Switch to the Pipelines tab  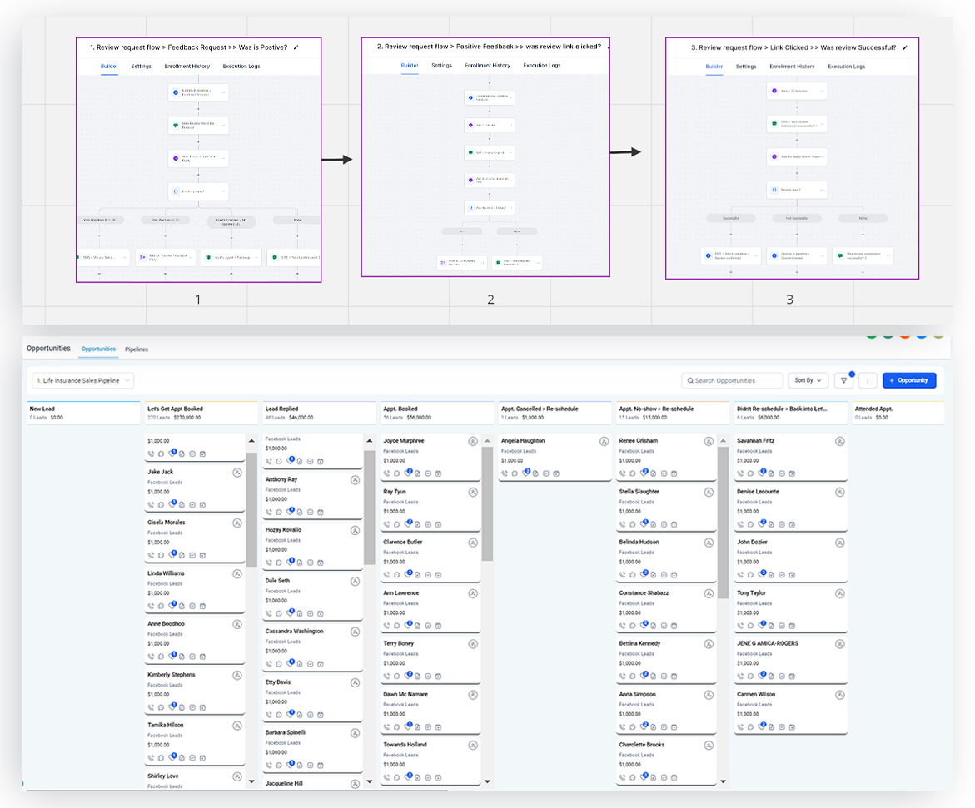[x=137, y=349]
